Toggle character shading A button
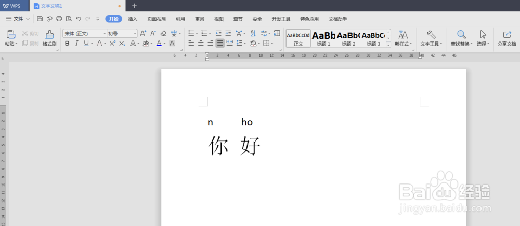Viewport: 520px width, 226px height. point(172,44)
